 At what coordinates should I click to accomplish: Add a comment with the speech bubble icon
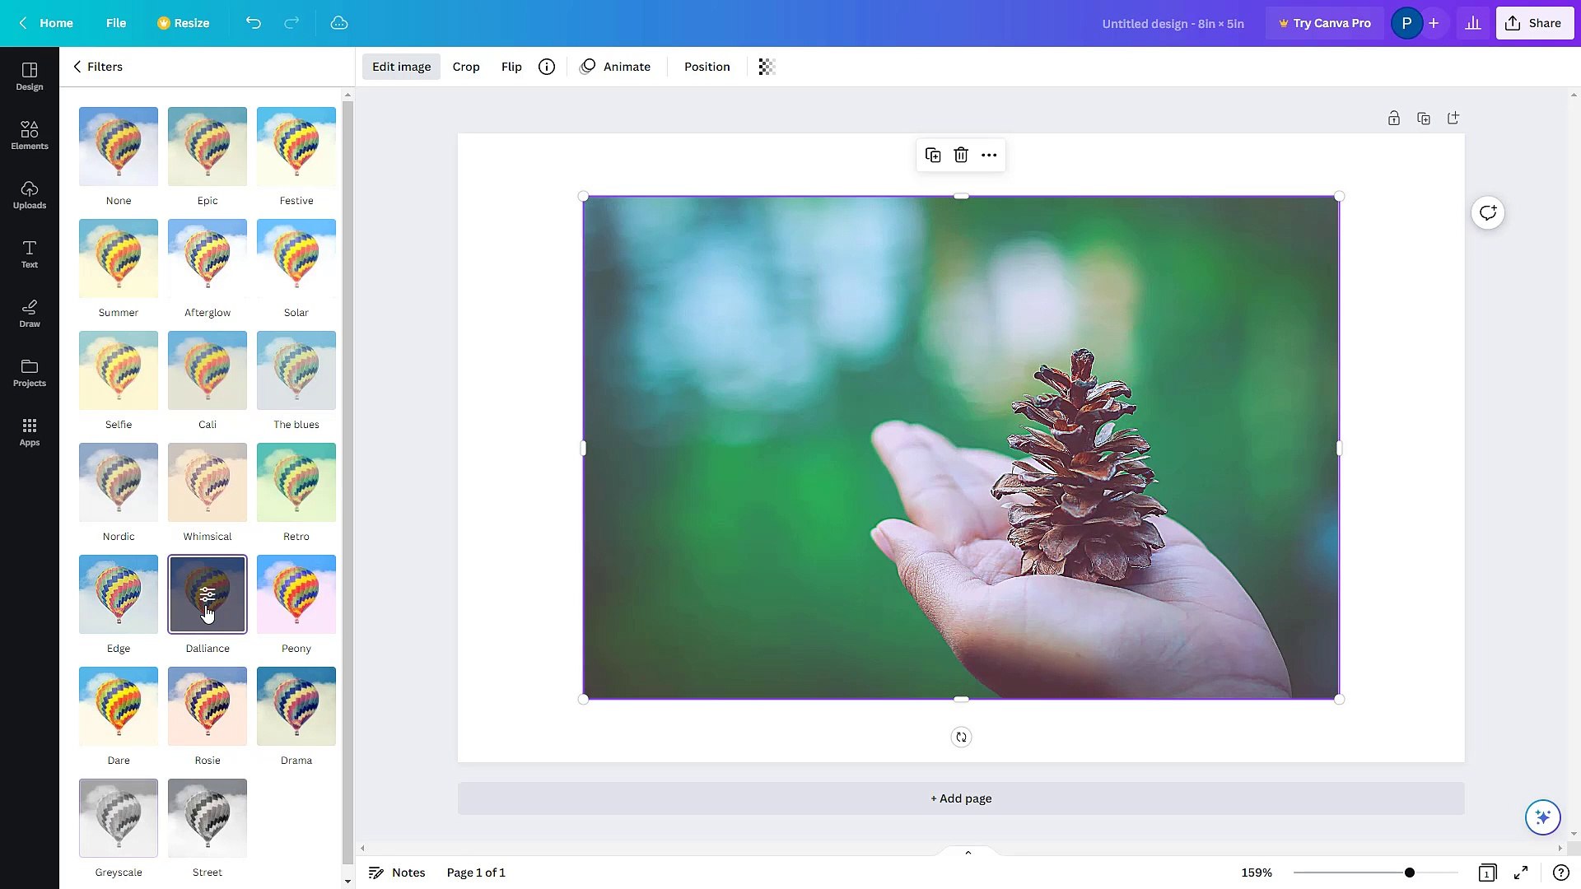[x=1487, y=212]
